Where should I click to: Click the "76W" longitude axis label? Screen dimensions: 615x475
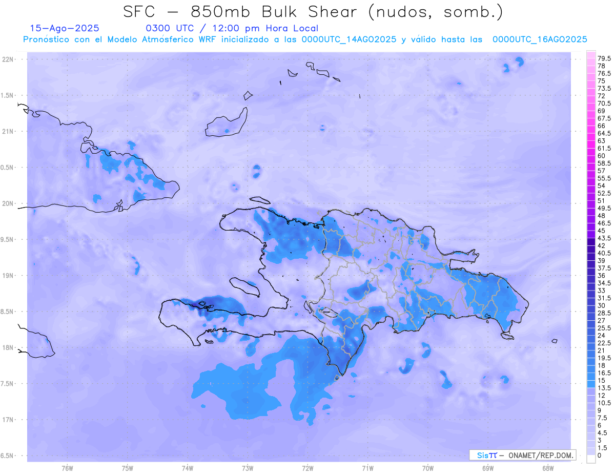click(67, 468)
